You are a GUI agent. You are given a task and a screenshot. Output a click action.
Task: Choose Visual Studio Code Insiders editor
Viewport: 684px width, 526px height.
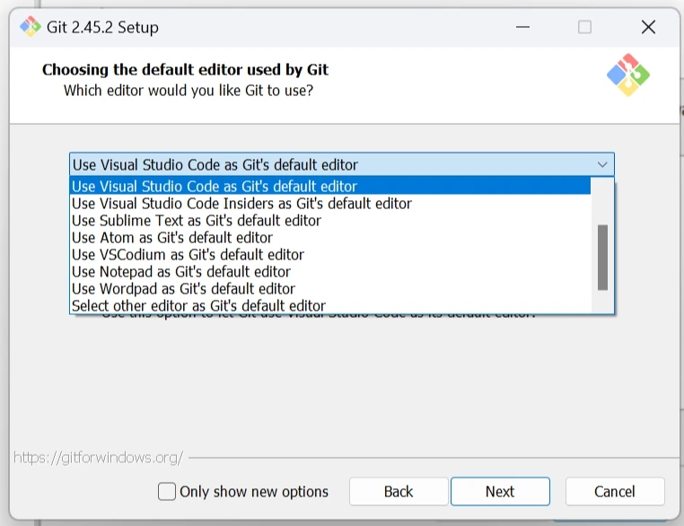(241, 204)
